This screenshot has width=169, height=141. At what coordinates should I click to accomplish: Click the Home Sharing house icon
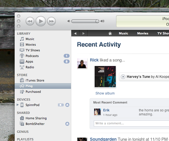tap(22, 118)
